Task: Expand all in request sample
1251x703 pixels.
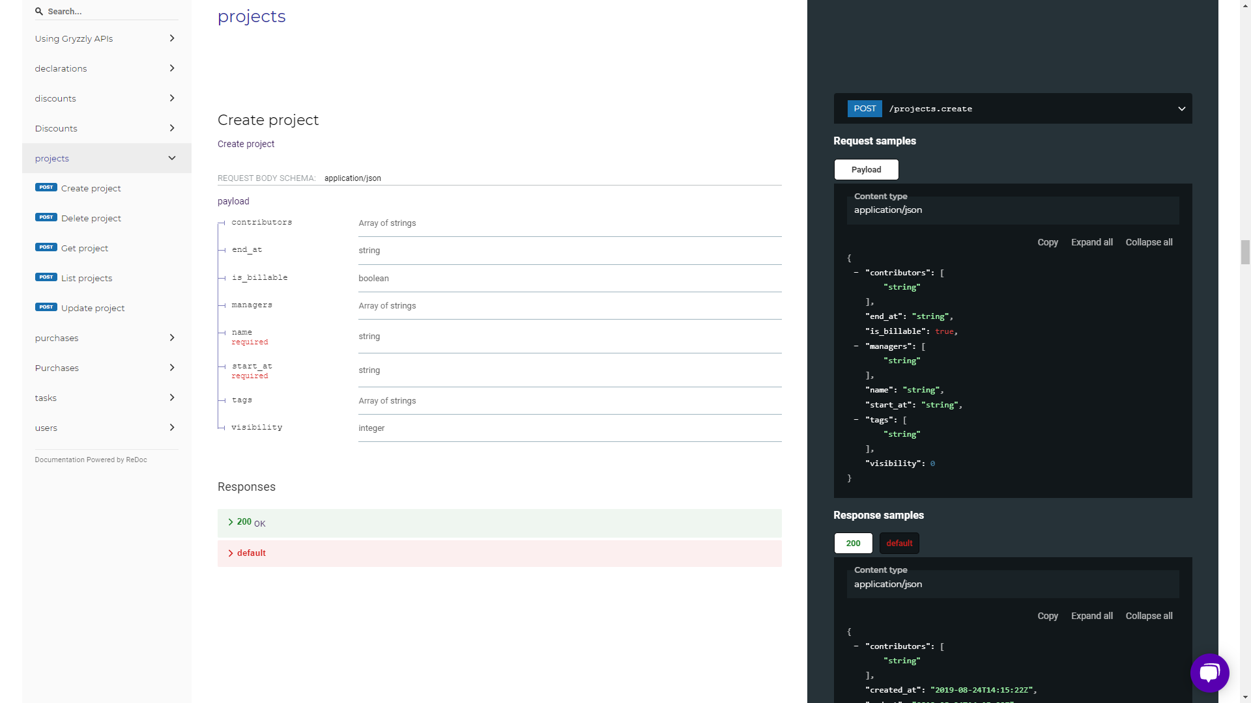Action: [x=1091, y=242]
